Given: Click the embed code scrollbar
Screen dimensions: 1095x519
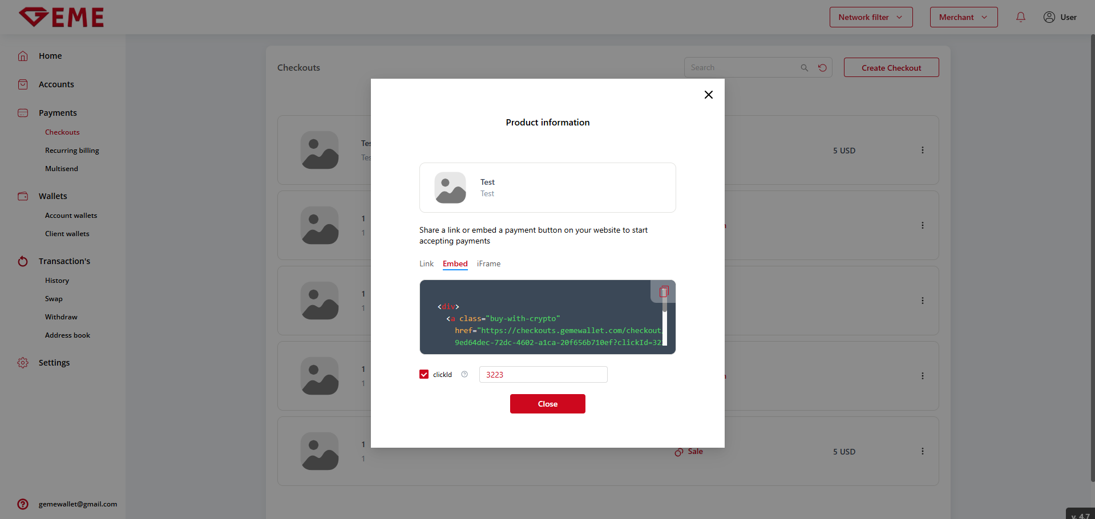Looking at the screenshot, I should tap(664, 325).
